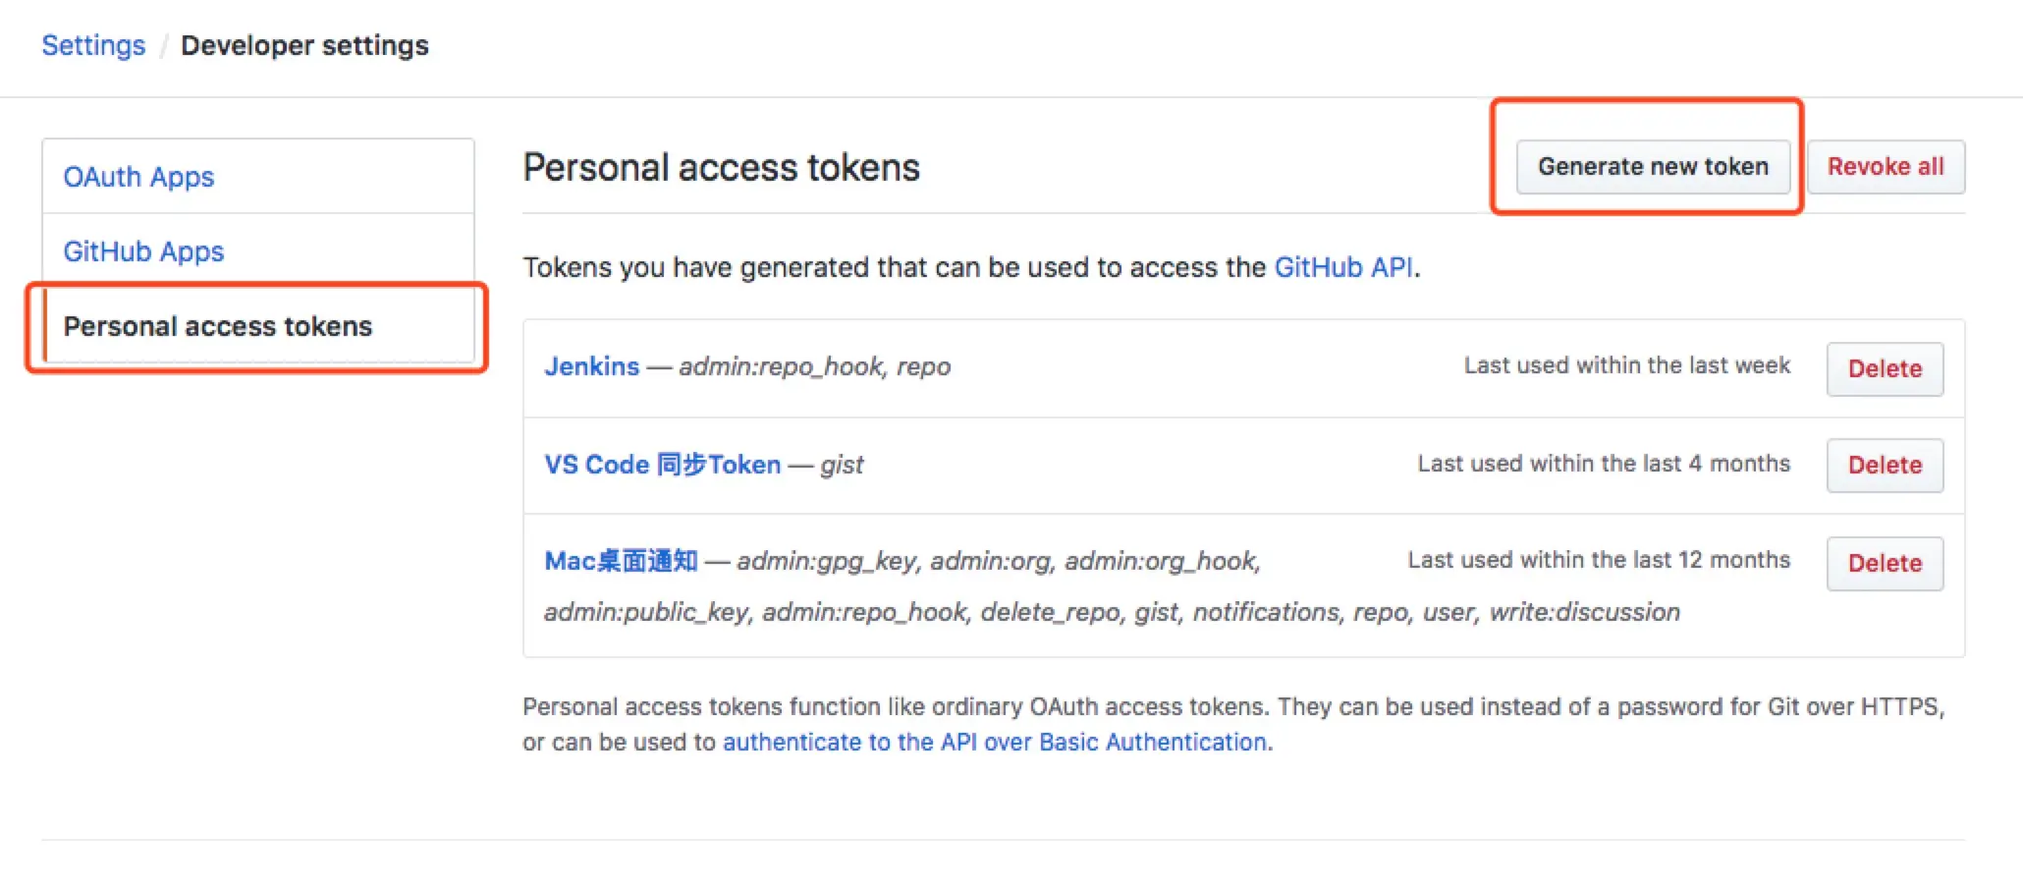Open the Mac桌面通知 token details
Viewport: 2023px width, 890px height.
[621, 560]
